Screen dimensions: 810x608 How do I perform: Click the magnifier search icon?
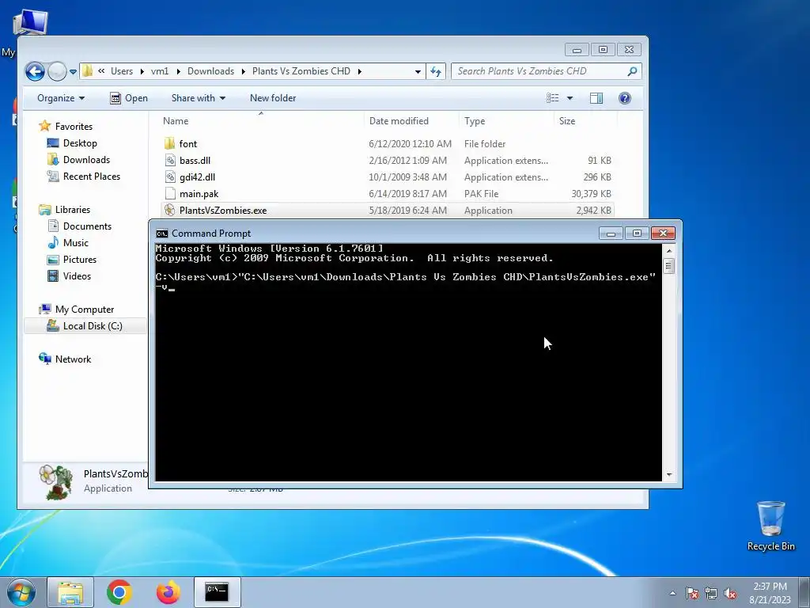tap(632, 71)
